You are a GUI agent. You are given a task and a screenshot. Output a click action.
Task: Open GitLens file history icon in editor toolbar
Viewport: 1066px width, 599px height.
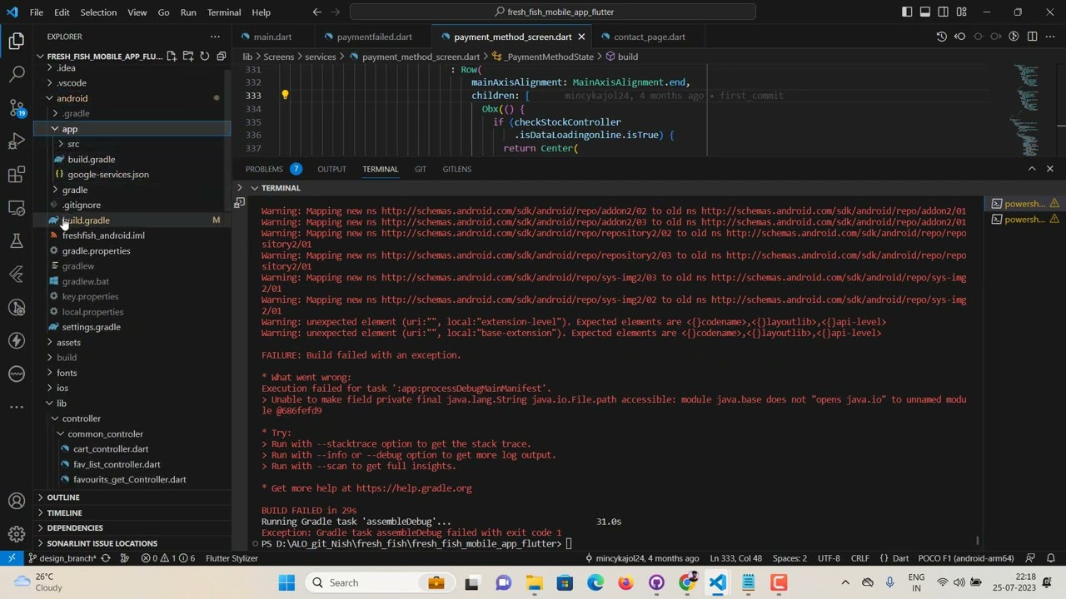pyautogui.click(x=942, y=37)
